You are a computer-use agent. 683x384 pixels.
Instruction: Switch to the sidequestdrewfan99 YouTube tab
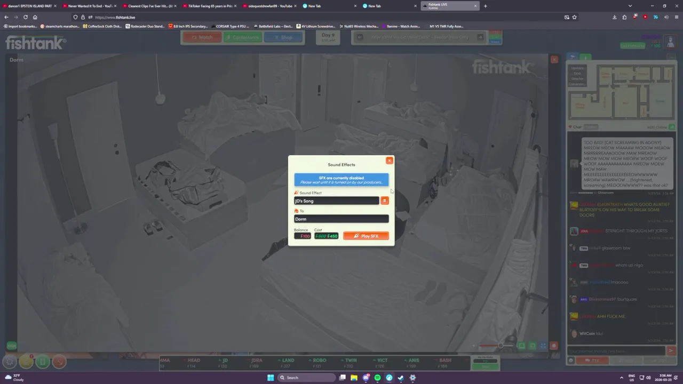pos(270,6)
